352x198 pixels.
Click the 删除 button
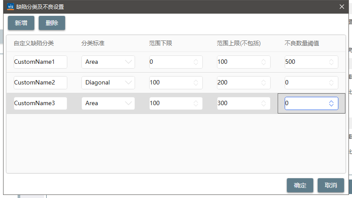[x=52, y=23]
